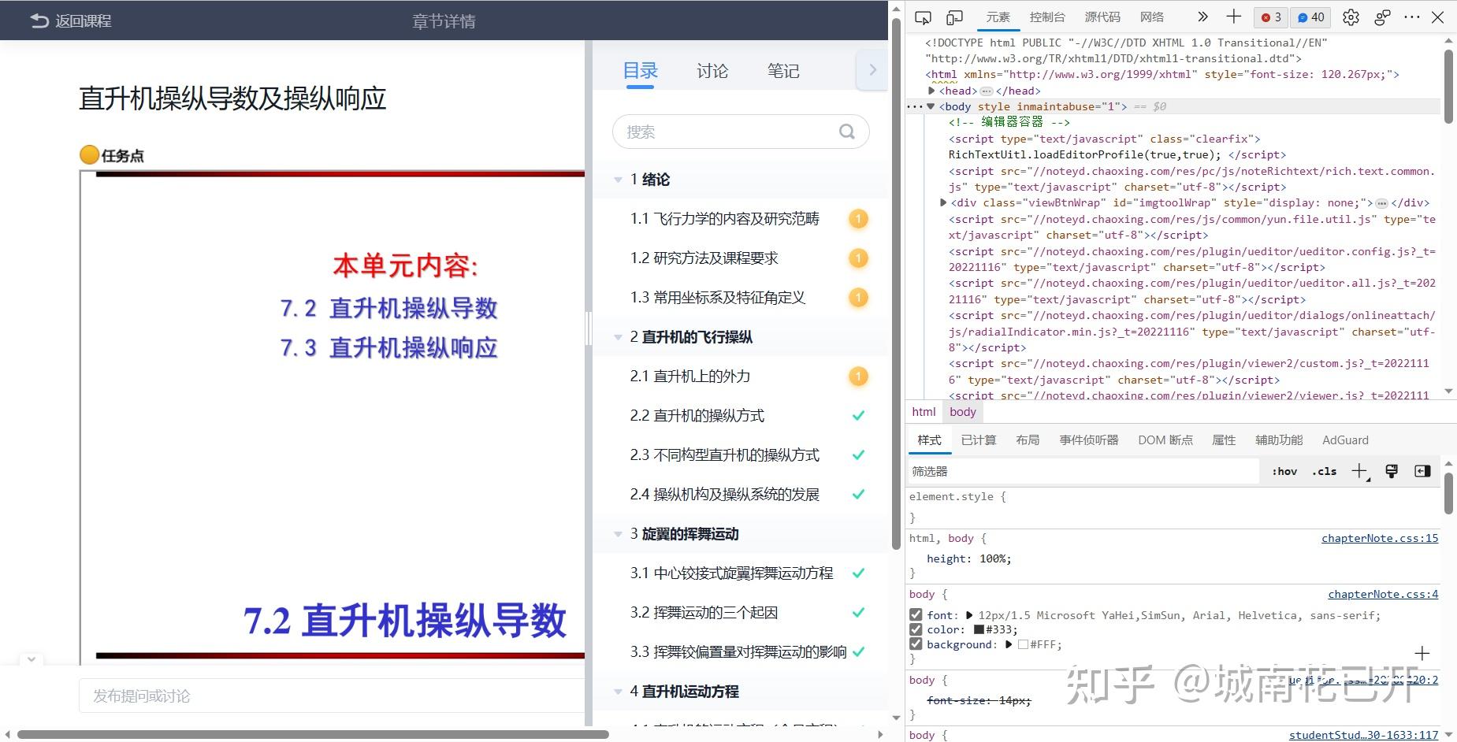Screen dimensions: 1457x742
Task: Collapse the body element node
Action: (x=931, y=106)
